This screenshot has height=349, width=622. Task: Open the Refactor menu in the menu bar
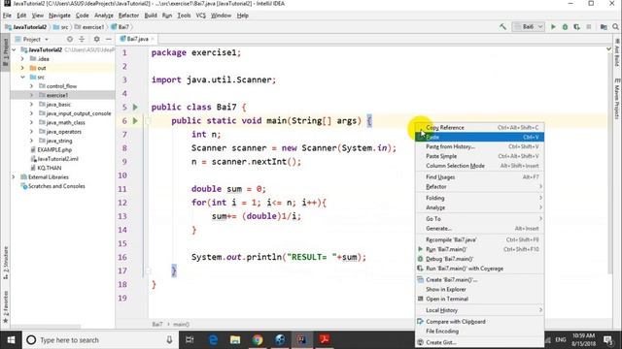tap(128, 16)
